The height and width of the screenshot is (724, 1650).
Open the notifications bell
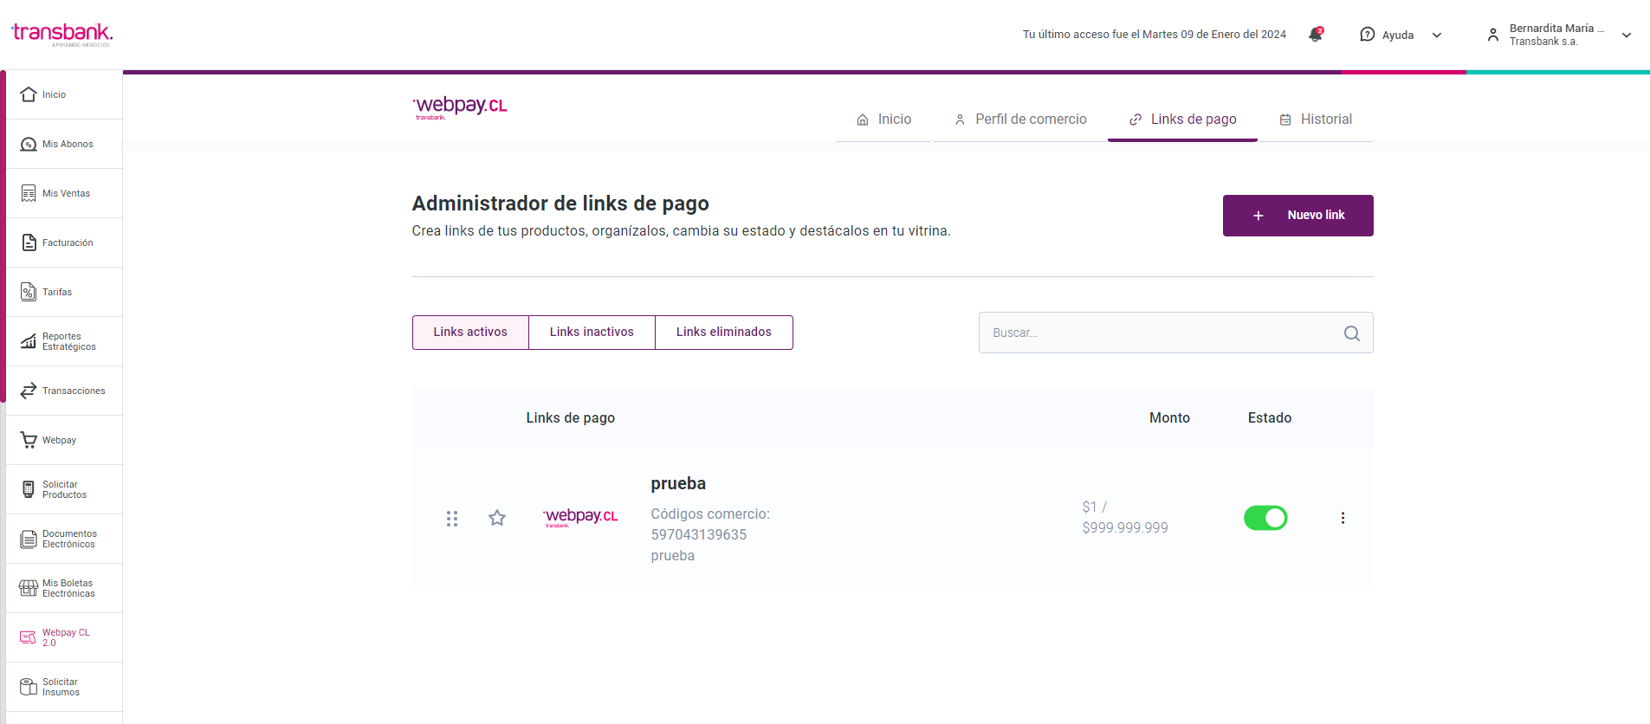(x=1316, y=35)
